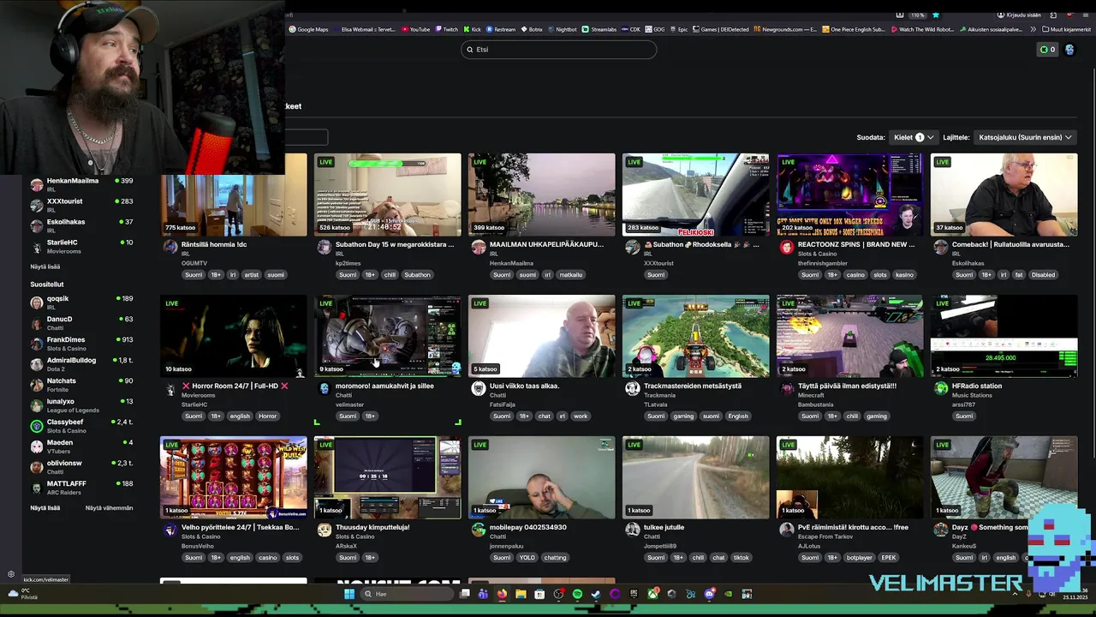
Task: Open the Twitch bookmark
Action: (x=446, y=29)
